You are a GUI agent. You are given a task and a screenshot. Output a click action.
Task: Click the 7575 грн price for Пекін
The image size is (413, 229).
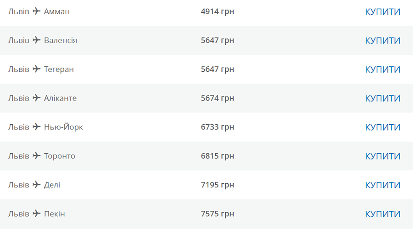(218, 214)
